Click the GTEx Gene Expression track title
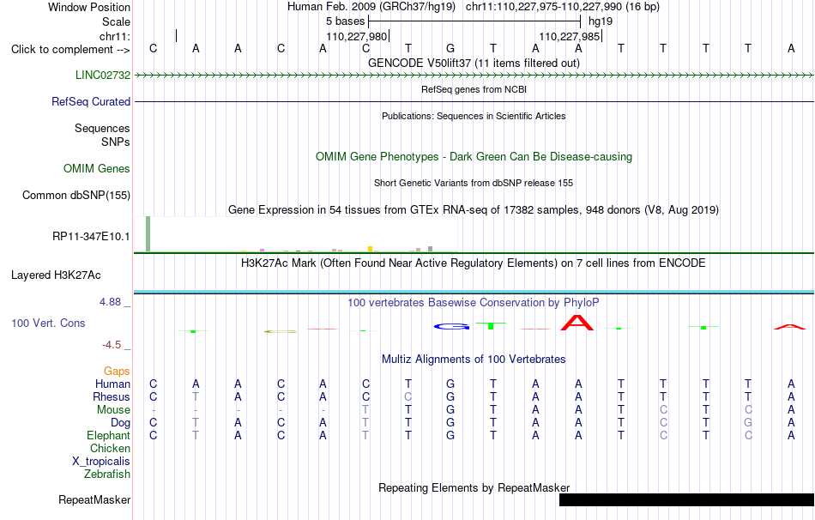Screen dimensions: 815x520 [474, 210]
